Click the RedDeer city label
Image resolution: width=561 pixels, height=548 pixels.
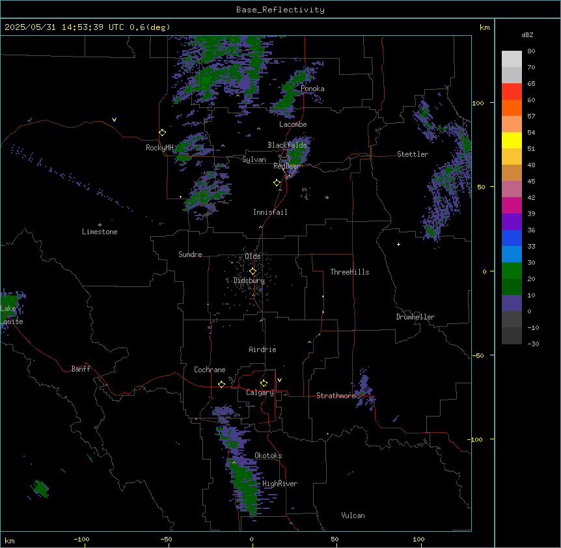point(286,166)
